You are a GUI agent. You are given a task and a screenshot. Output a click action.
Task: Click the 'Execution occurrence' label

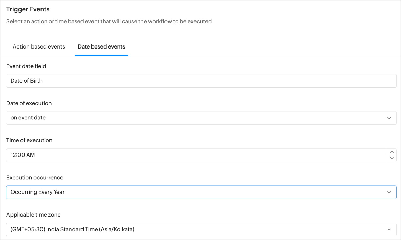coord(35,178)
